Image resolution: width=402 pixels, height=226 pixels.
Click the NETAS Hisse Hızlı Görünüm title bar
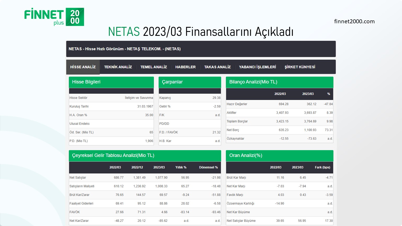(201, 49)
